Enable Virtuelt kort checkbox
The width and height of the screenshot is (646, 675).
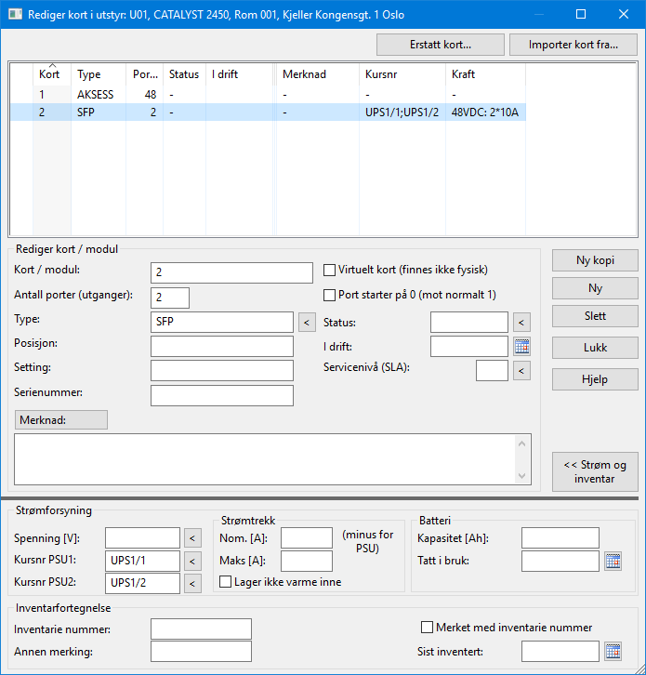pos(329,270)
